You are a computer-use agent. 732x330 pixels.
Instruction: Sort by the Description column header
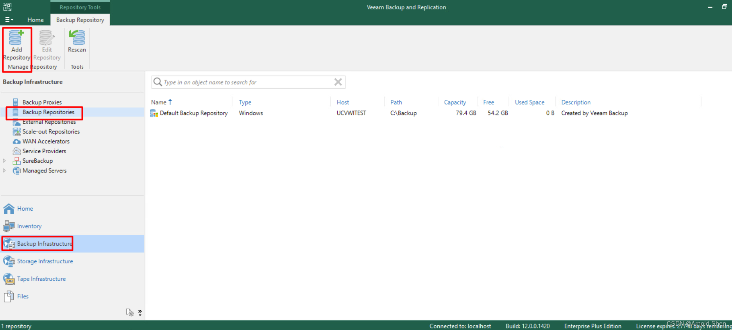576,102
